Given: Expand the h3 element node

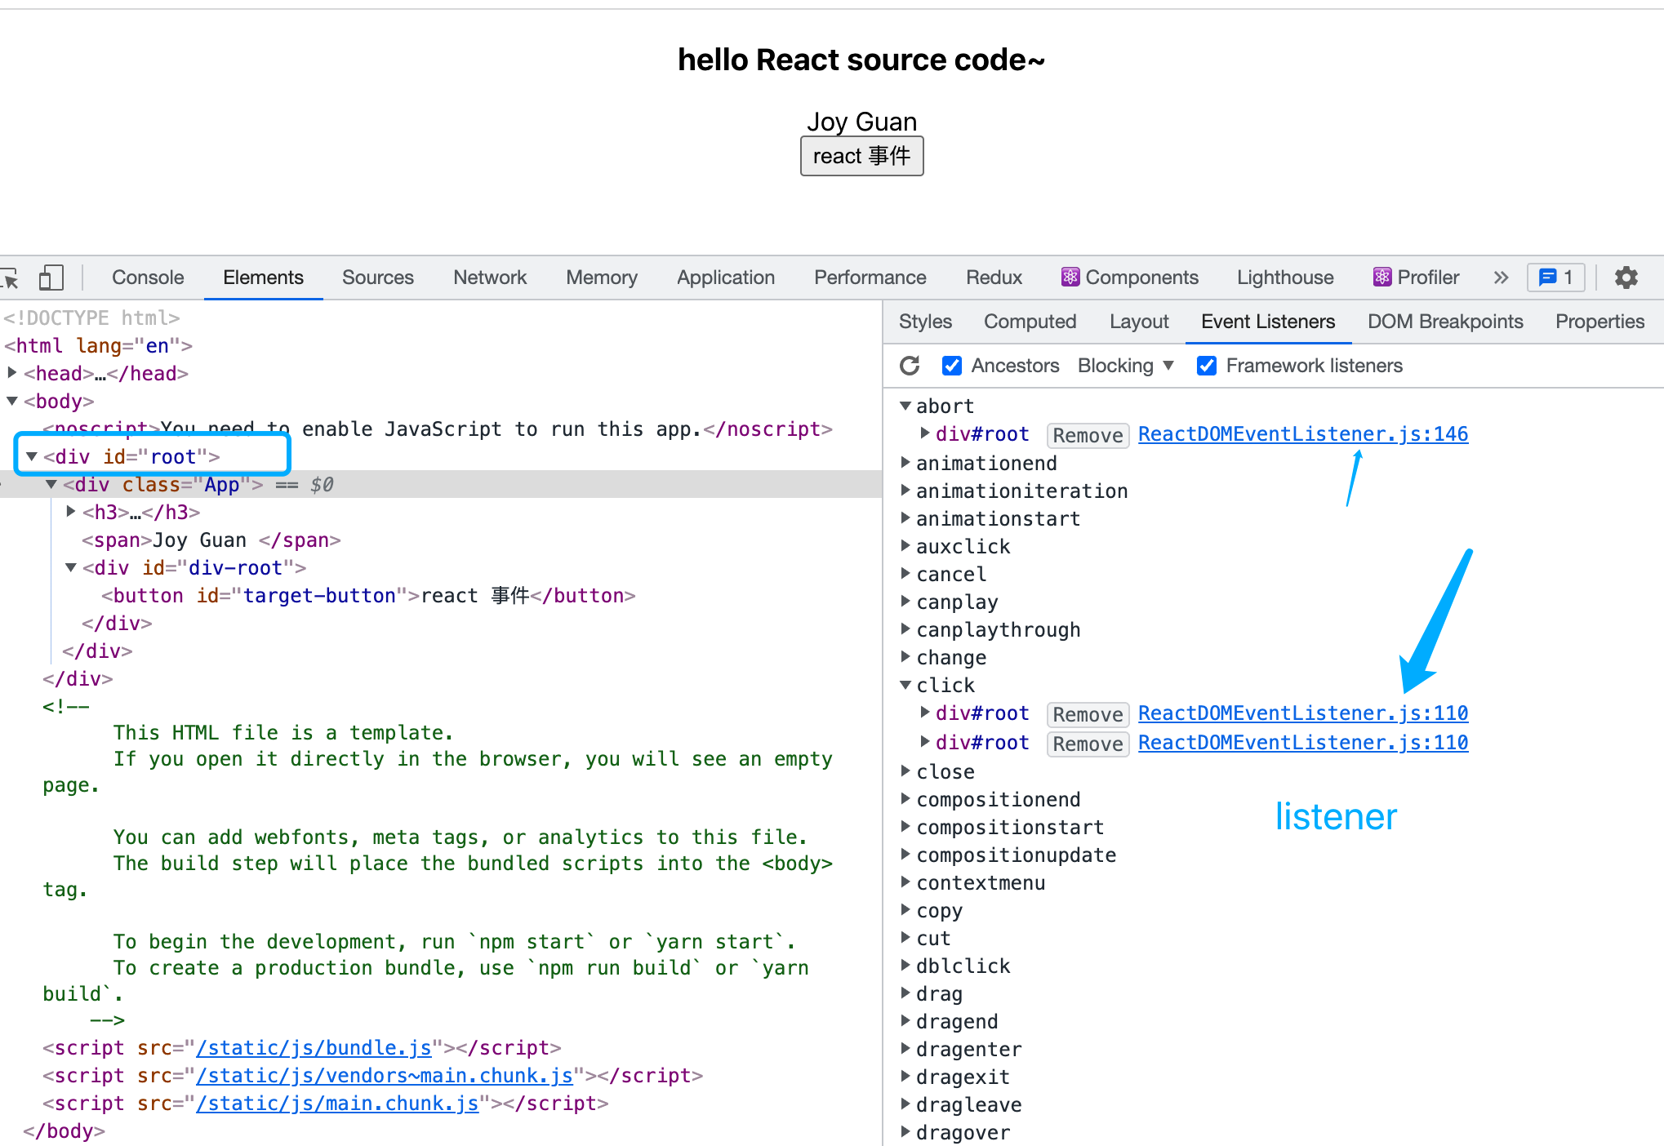Looking at the screenshot, I should (71, 512).
